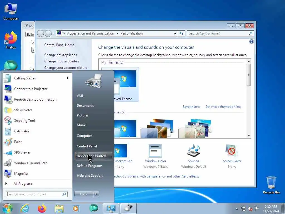Open shutdown options arrow next to Lock
This screenshot has width=285, height=214.
(96, 194)
